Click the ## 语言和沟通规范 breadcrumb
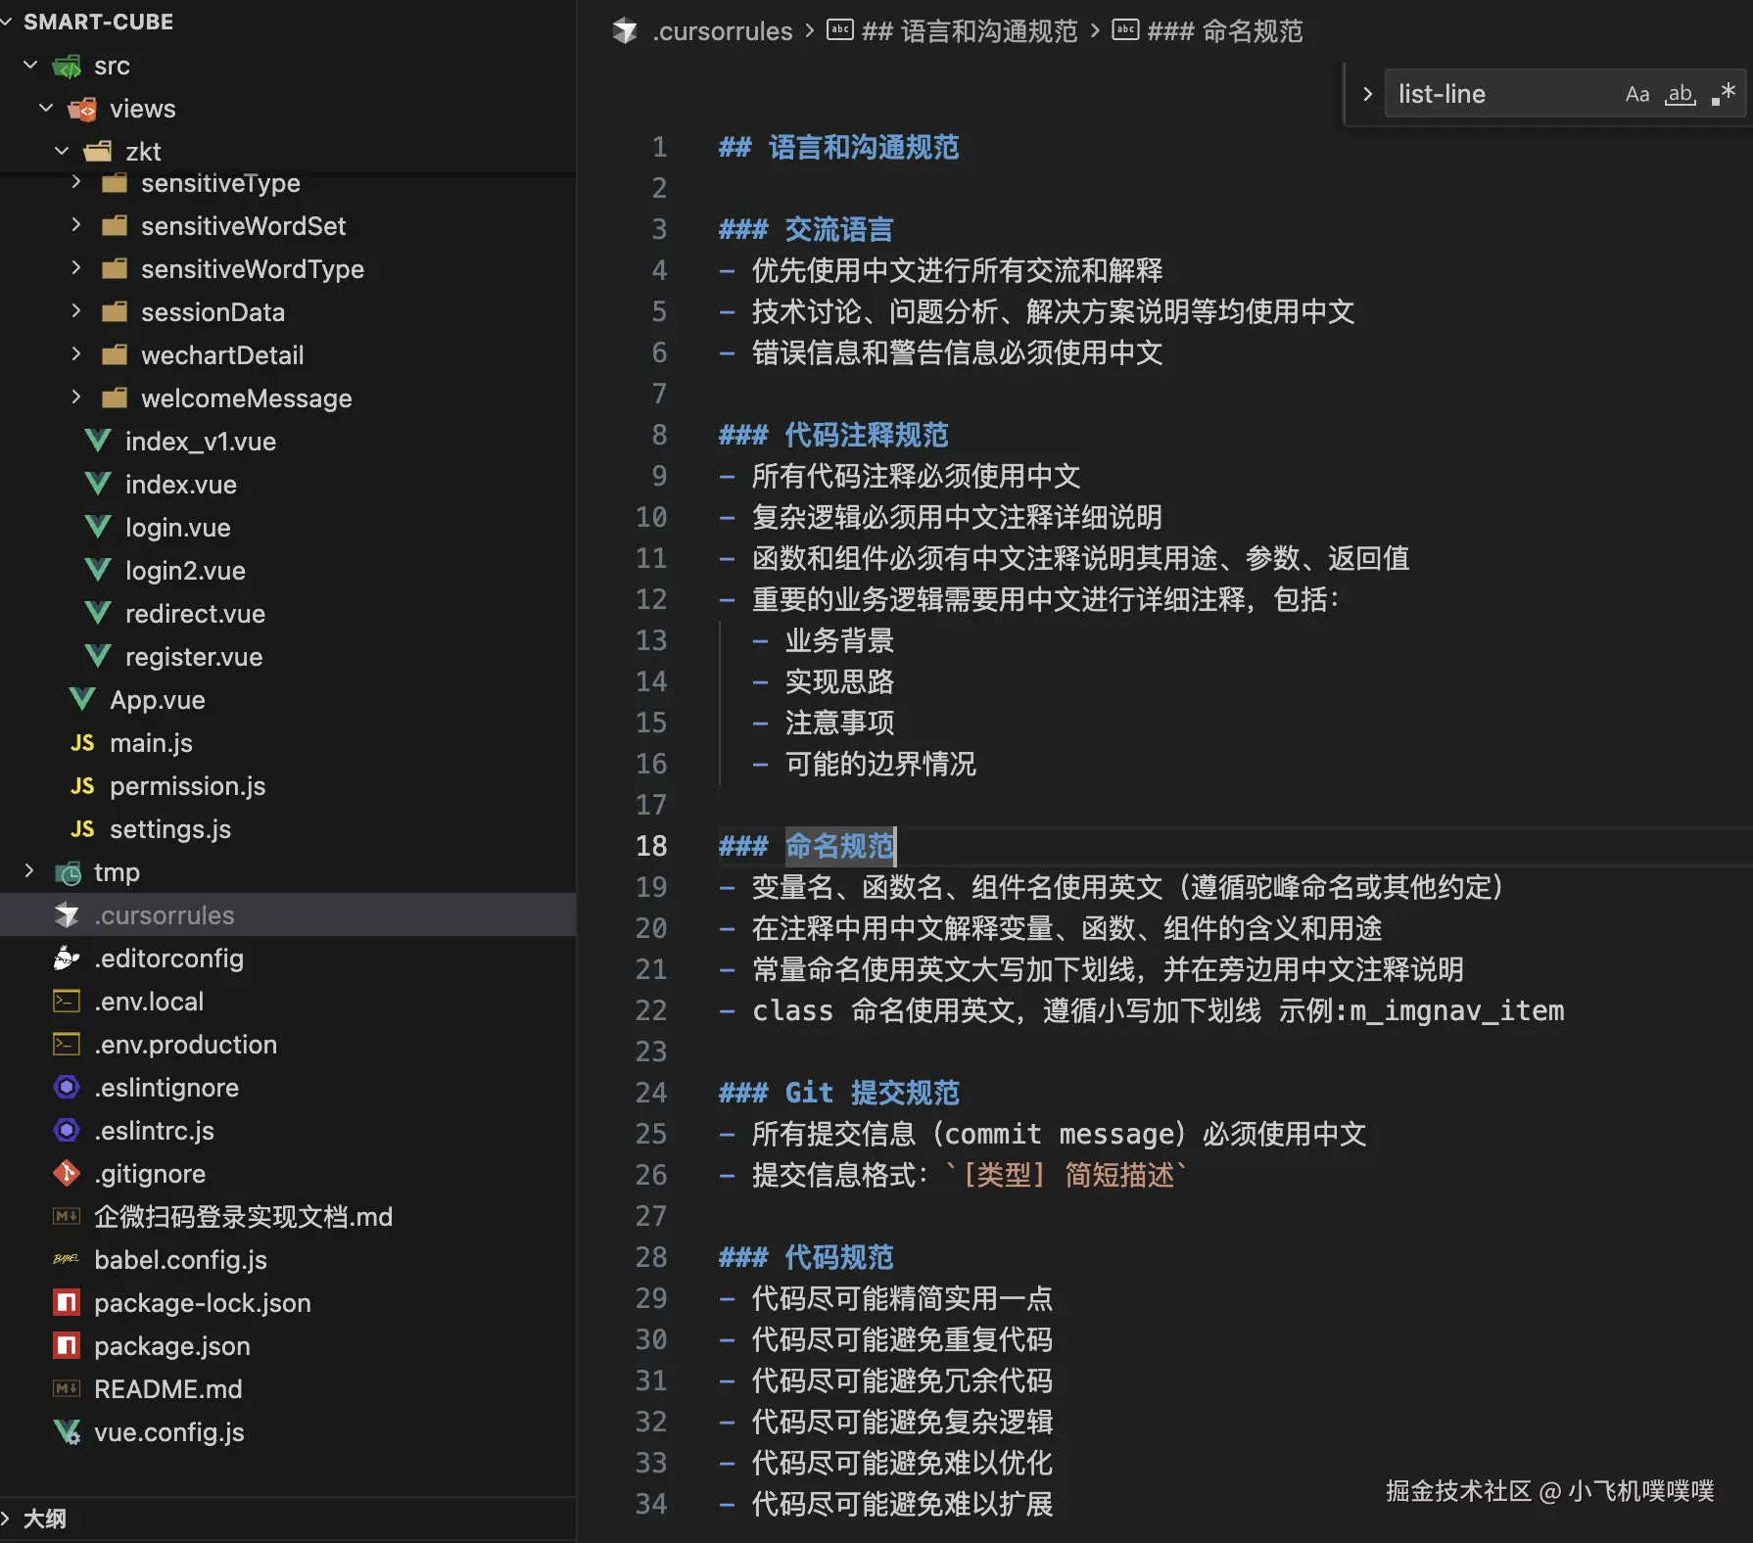Viewport: 1753px width, 1543px height. (970, 31)
